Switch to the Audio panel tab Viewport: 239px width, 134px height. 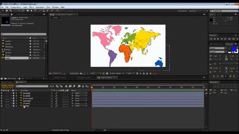220,15
